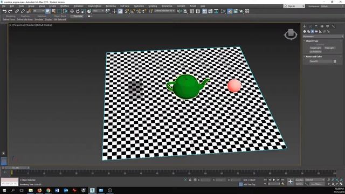Collapse the Object Type rollout
Image resolution: width=345 pixels, height=194 pixels.
(x=312, y=41)
